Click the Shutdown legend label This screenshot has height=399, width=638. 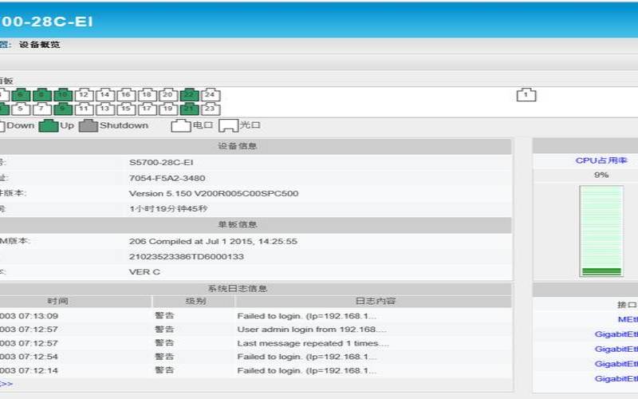tap(124, 125)
